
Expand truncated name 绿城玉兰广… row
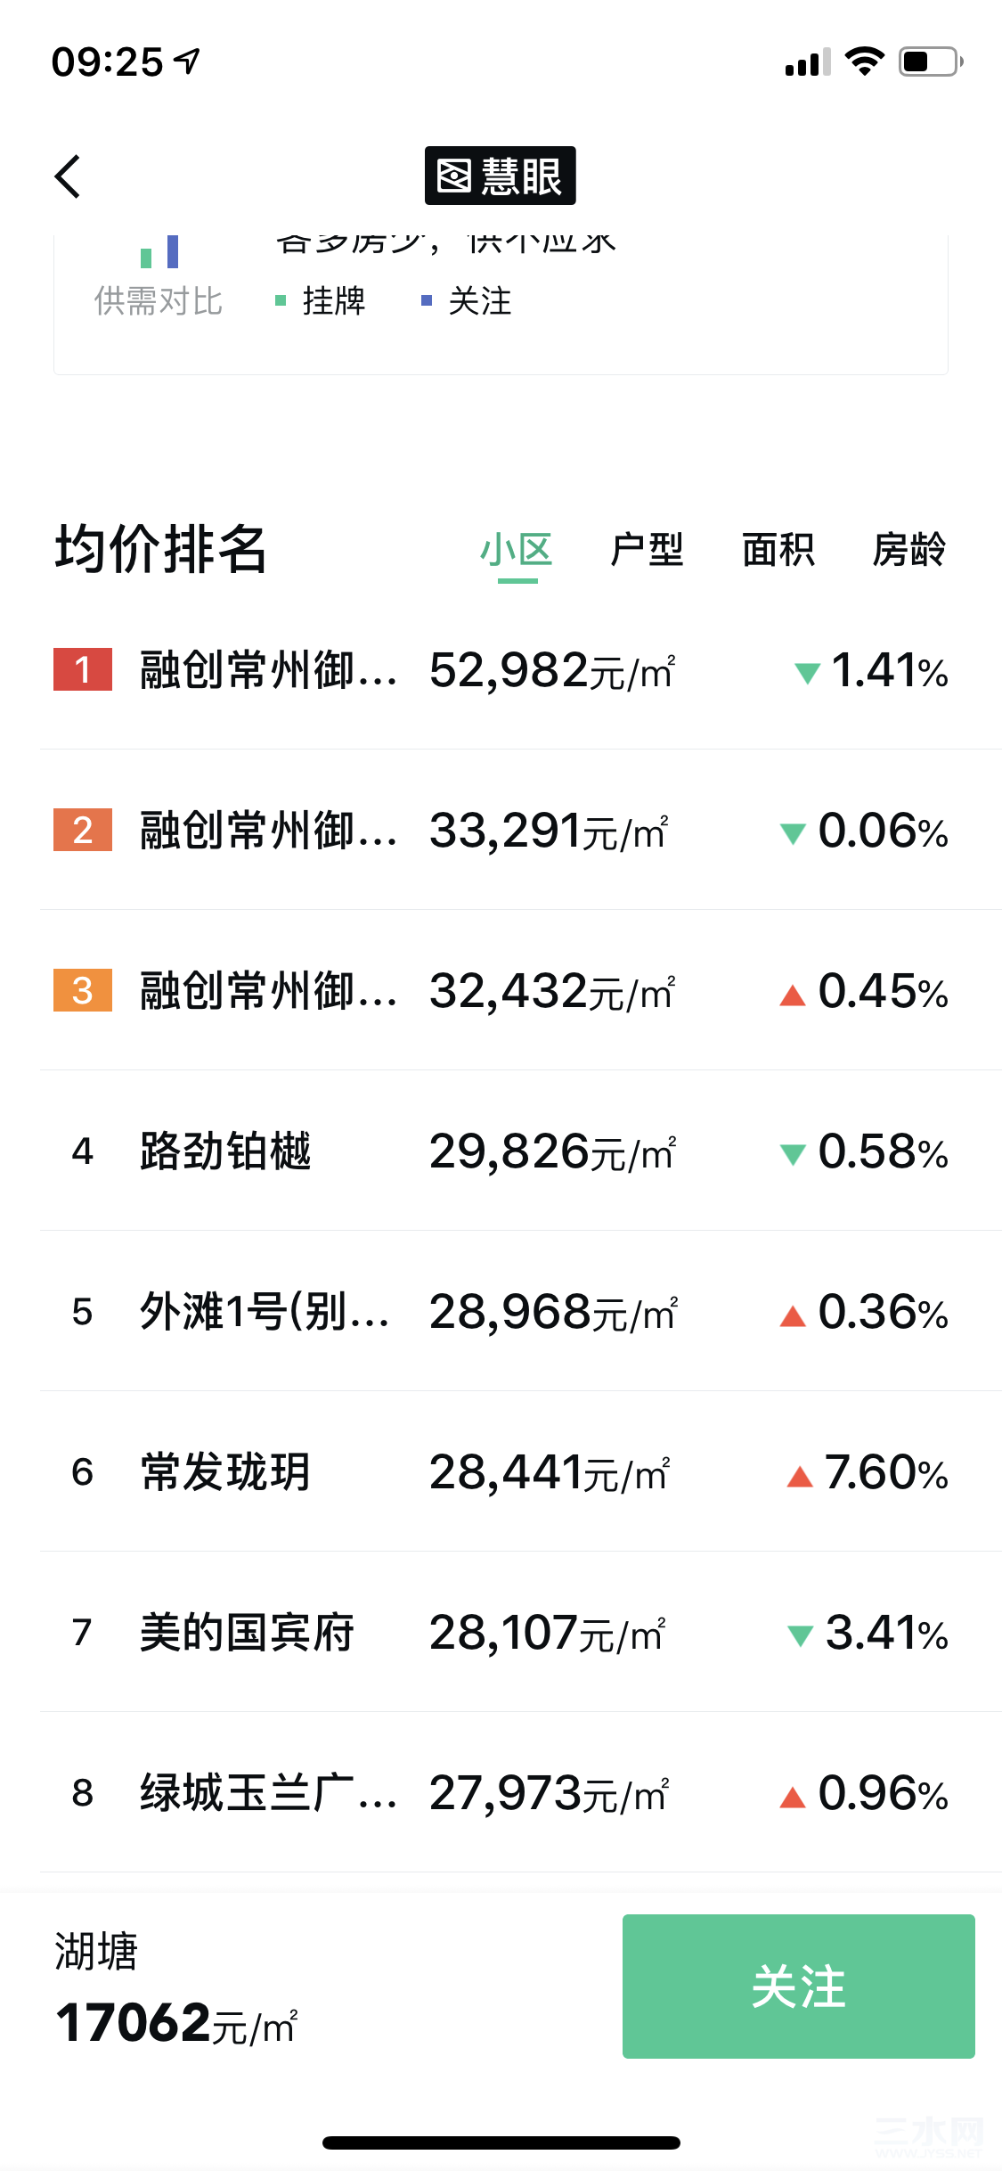pyautogui.click(x=521, y=1792)
